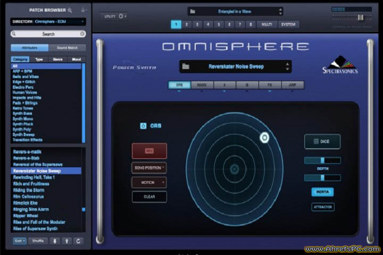The height and width of the screenshot is (255, 383).
Task: Enable the Attractor toggle
Action: (x=323, y=207)
